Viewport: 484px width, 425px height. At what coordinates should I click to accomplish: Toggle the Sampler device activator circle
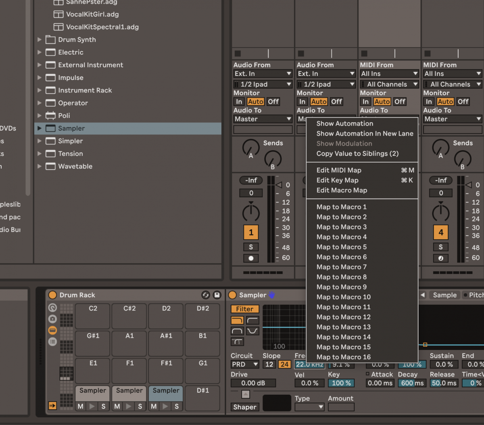click(x=232, y=295)
